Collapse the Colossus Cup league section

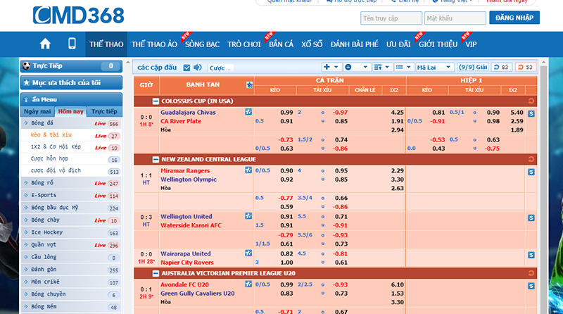(x=156, y=101)
